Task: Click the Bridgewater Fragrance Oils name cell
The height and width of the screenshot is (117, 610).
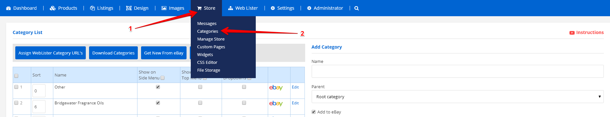Action: (79, 103)
